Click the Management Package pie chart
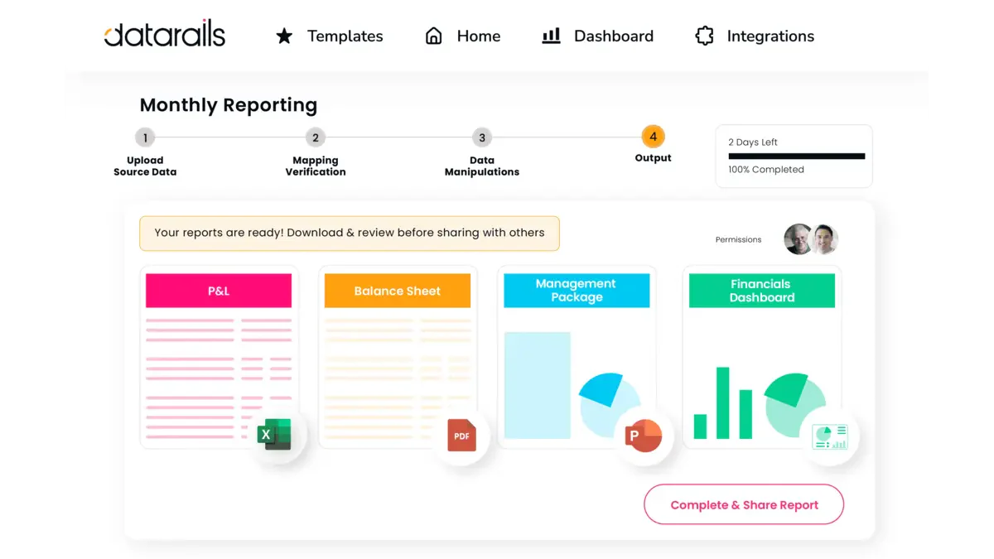This screenshot has width=994, height=559. tap(609, 404)
